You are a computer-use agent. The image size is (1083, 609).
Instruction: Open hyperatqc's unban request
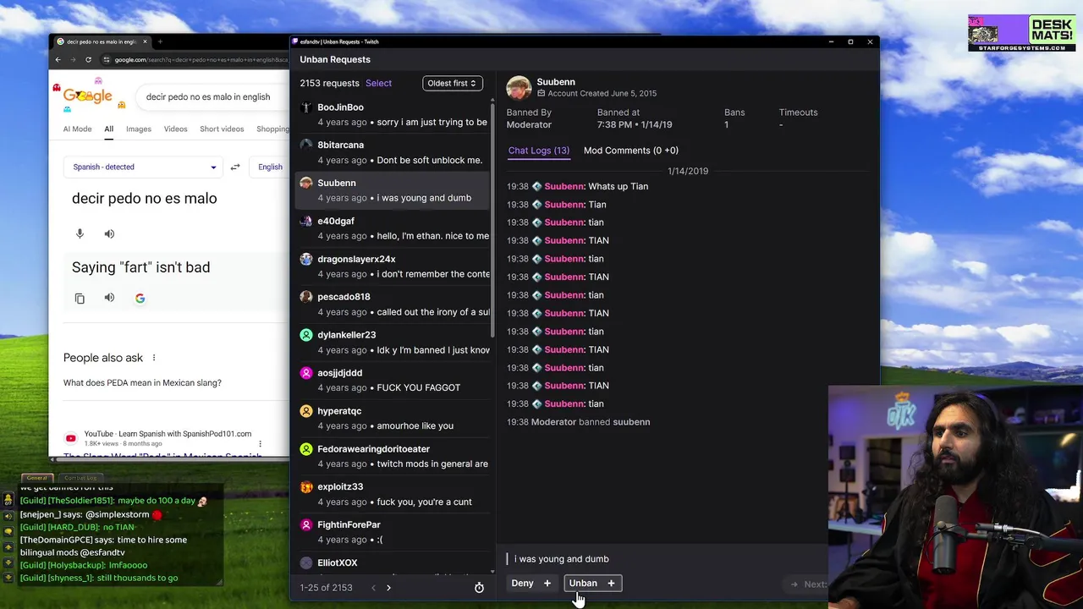393,419
